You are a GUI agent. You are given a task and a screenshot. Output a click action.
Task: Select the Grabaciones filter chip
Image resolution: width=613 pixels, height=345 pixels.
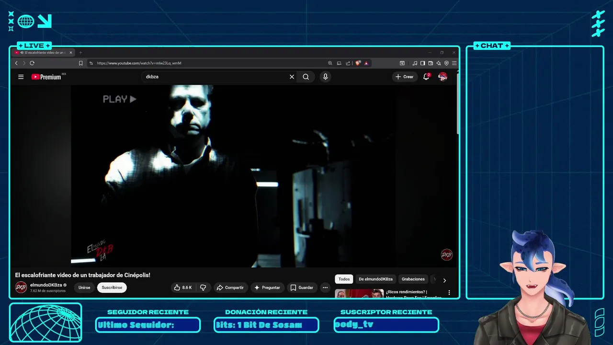click(x=413, y=279)
